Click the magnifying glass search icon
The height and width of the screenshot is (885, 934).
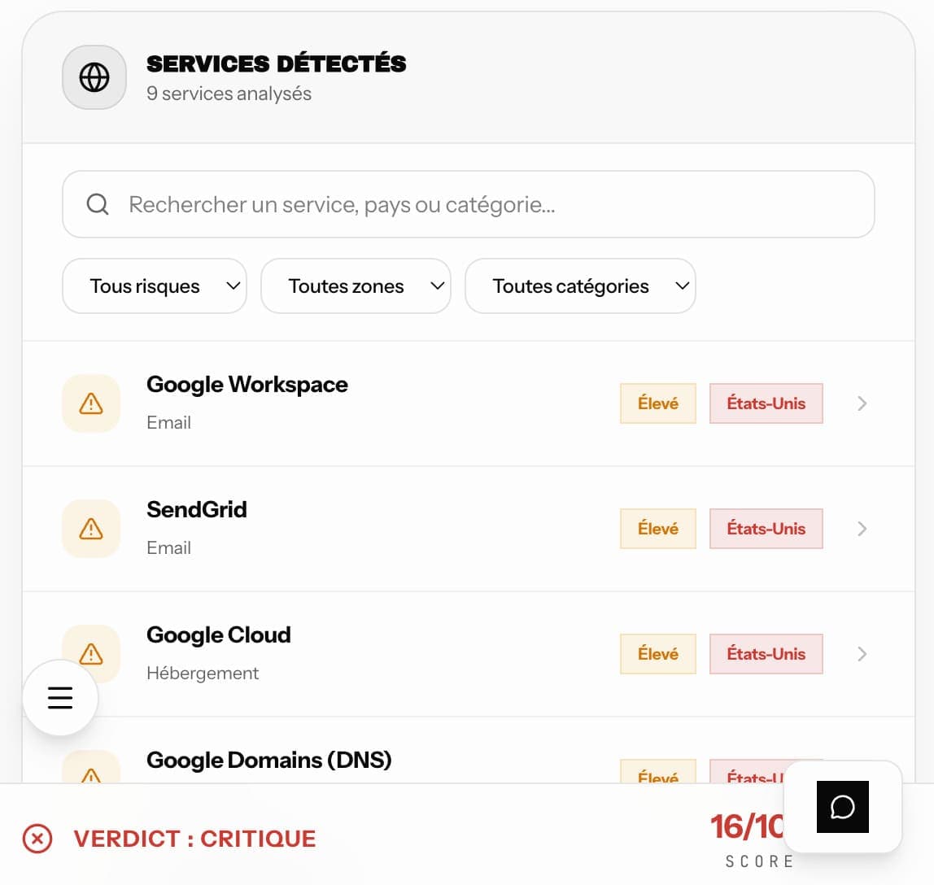(98, 204)
